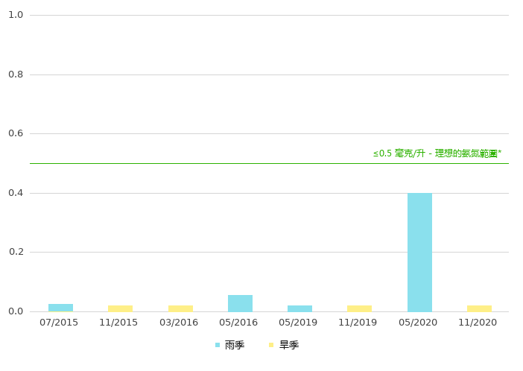The image size is (523, 371).
Task: Click the 05/2019 cyan bar
Action: (299, 308)
